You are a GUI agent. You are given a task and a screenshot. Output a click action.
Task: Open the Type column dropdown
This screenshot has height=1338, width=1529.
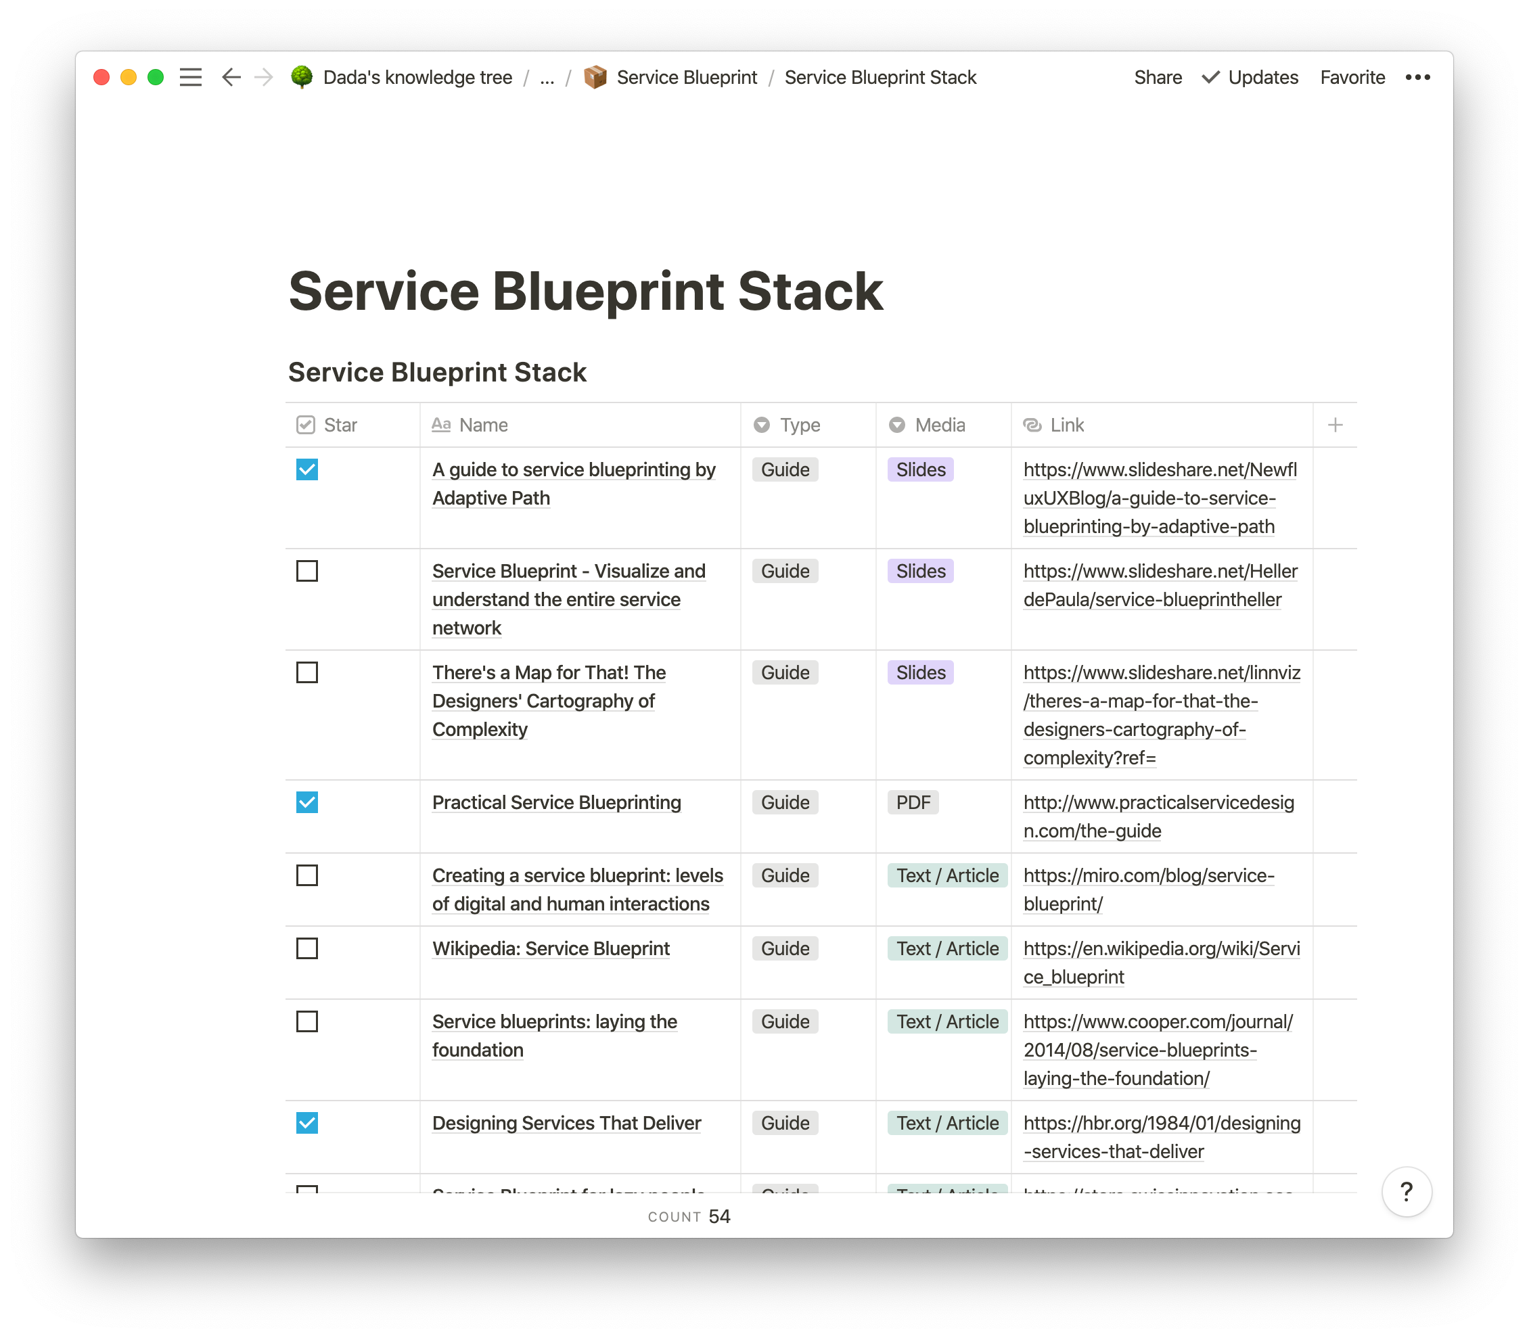click(x=762, y=425)
